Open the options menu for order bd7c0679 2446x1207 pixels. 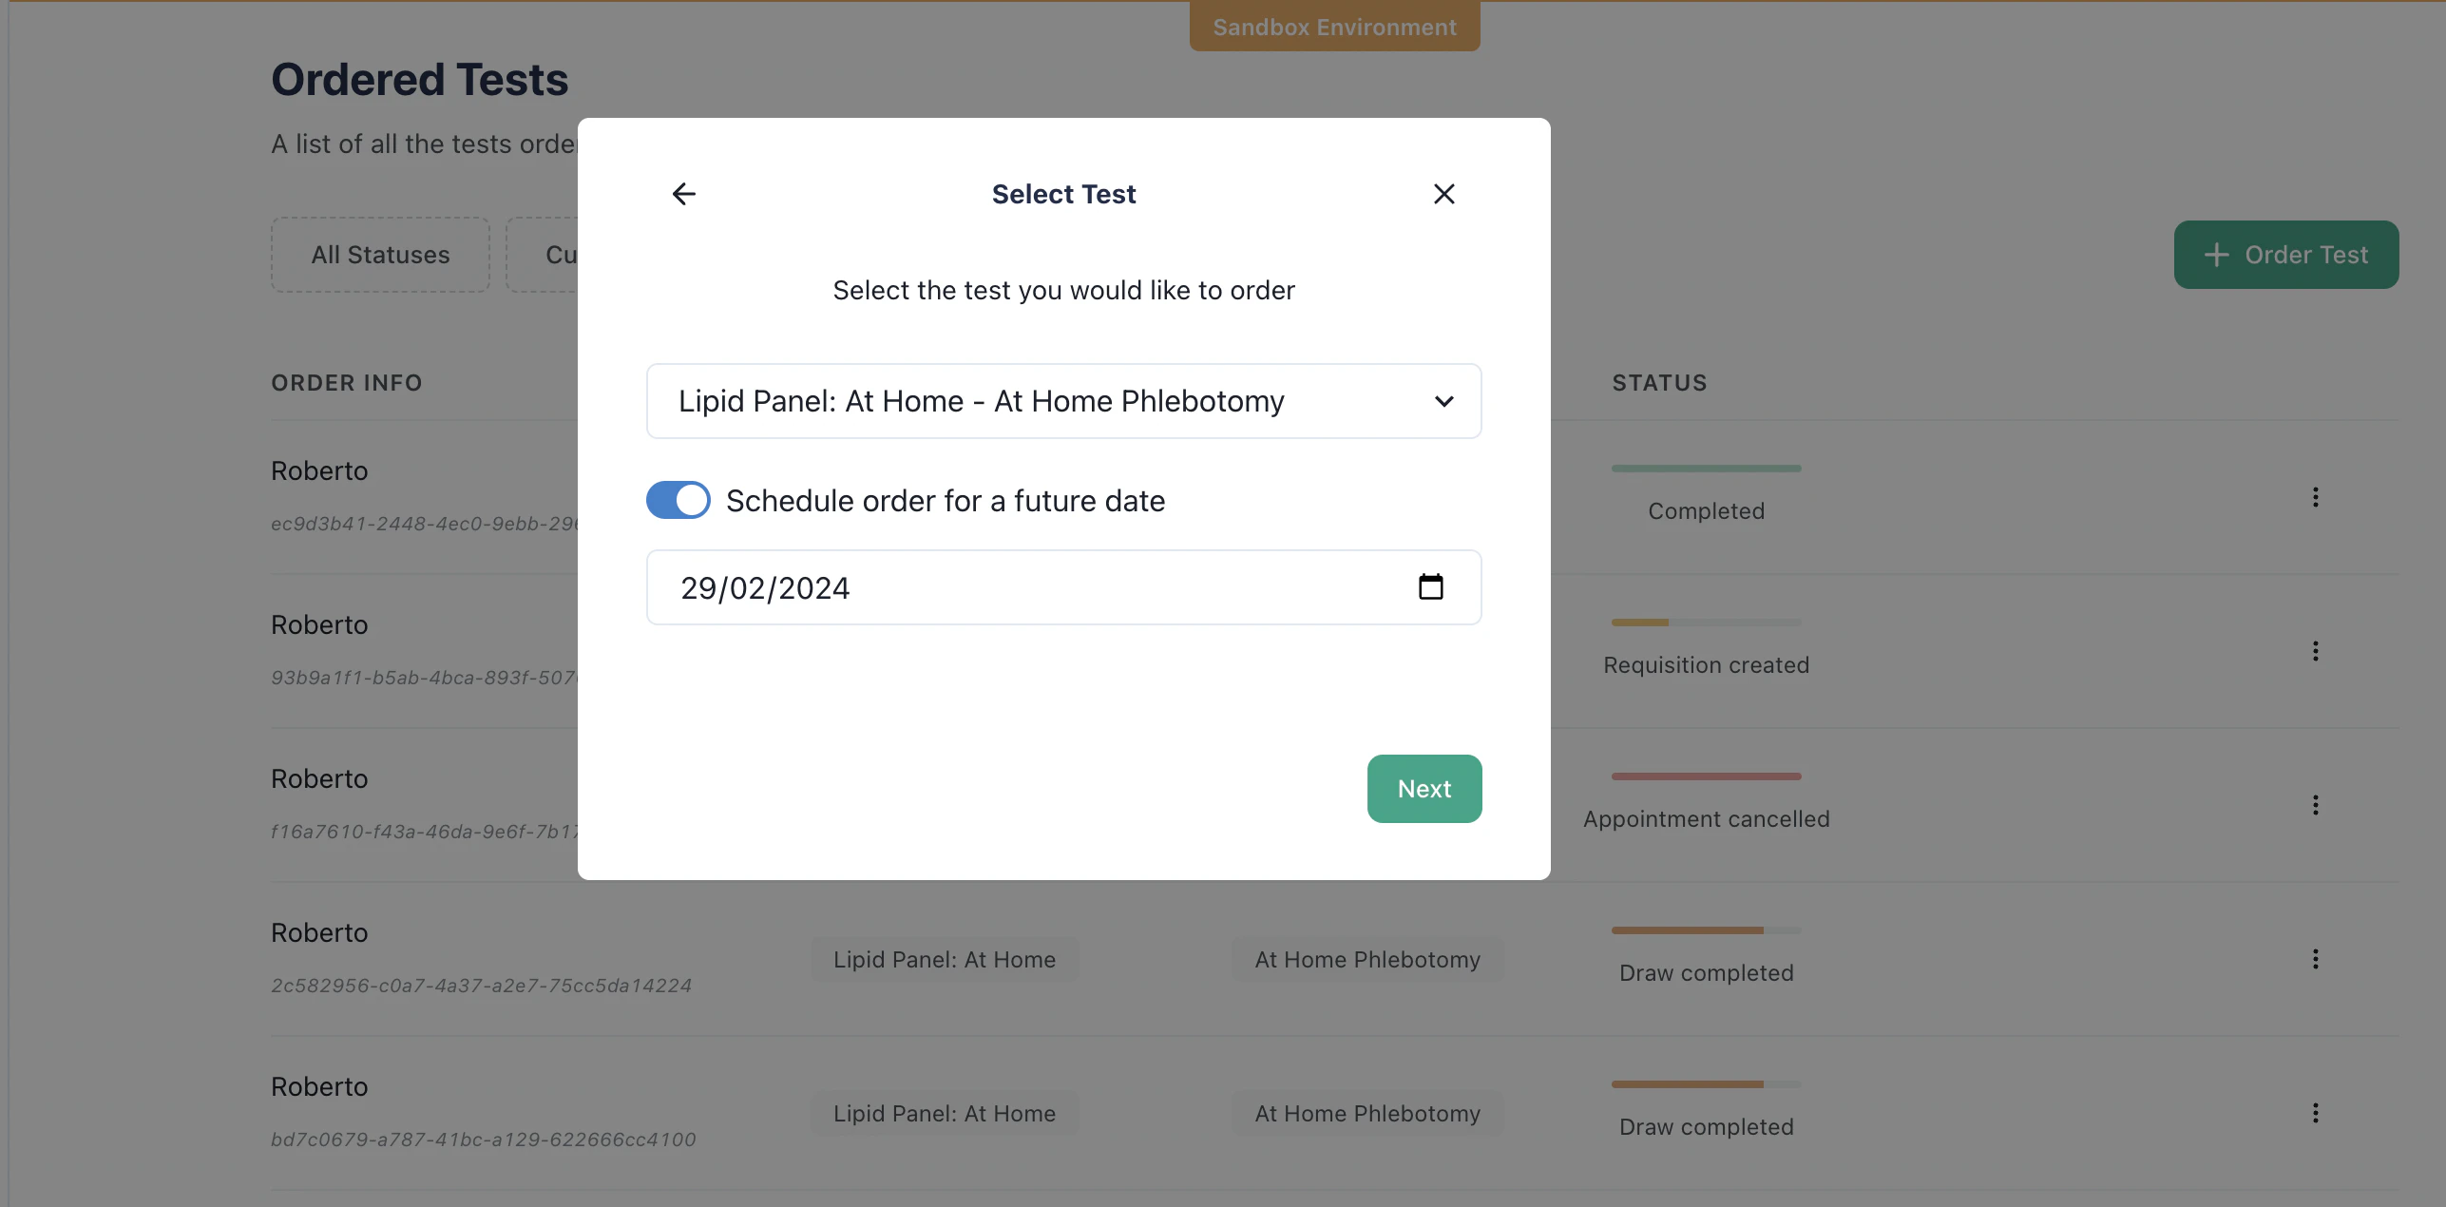tap(2315, 1113)
